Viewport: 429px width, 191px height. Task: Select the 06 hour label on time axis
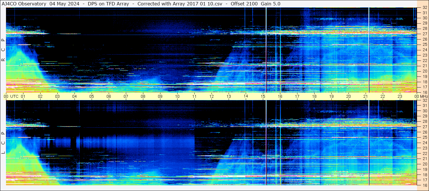pos(109,96)
